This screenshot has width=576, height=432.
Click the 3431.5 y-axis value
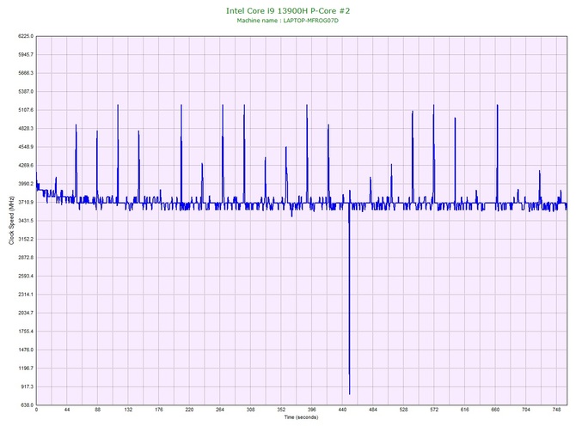tap(26, 221)
